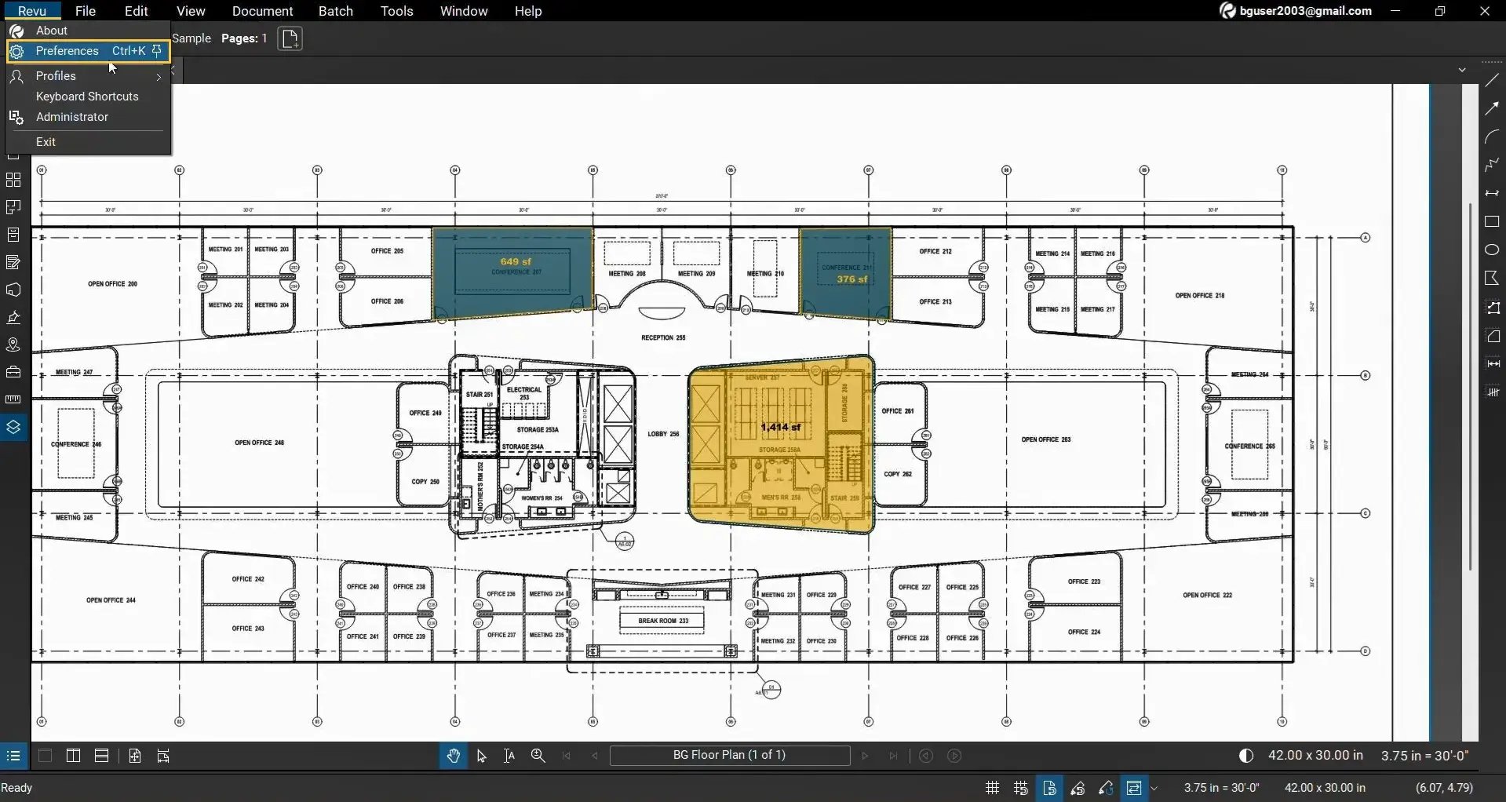The width and height of the screenshot is (1506, 802).
Task: Open the Document menu
Action: 263,11
